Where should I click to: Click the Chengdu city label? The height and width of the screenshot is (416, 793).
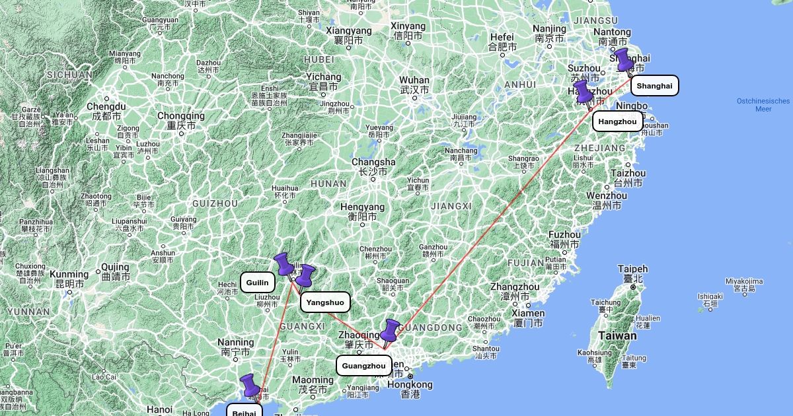pos(106,107)
